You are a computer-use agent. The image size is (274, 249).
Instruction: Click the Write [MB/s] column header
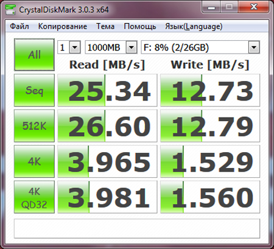tap(210, 65)
